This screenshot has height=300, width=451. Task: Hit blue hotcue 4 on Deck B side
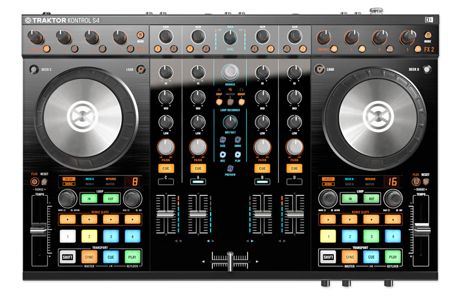coord(393,236)
